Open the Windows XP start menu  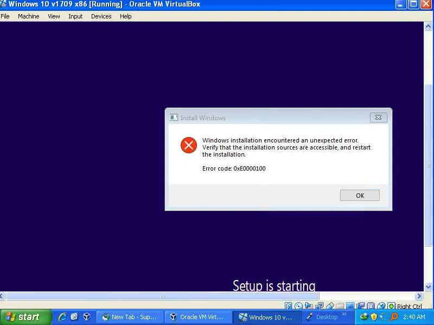[25, 317]
